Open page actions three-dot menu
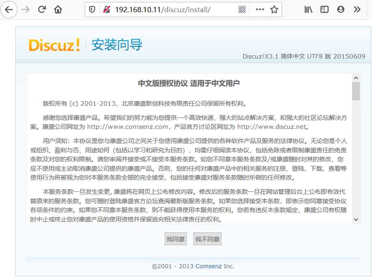Image resolution: width=372 pixels, height=278 pixels. pyautogui.click(x=260, y=9)
